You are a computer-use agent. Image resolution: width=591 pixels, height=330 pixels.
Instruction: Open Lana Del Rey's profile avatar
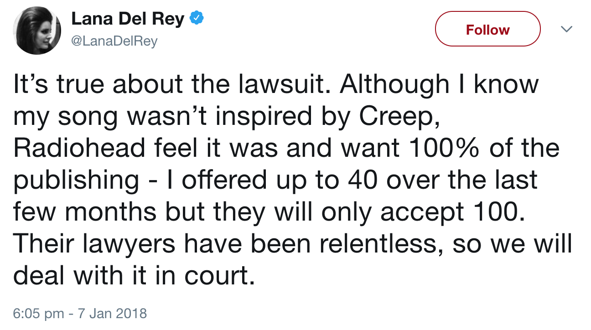point(37,31)
